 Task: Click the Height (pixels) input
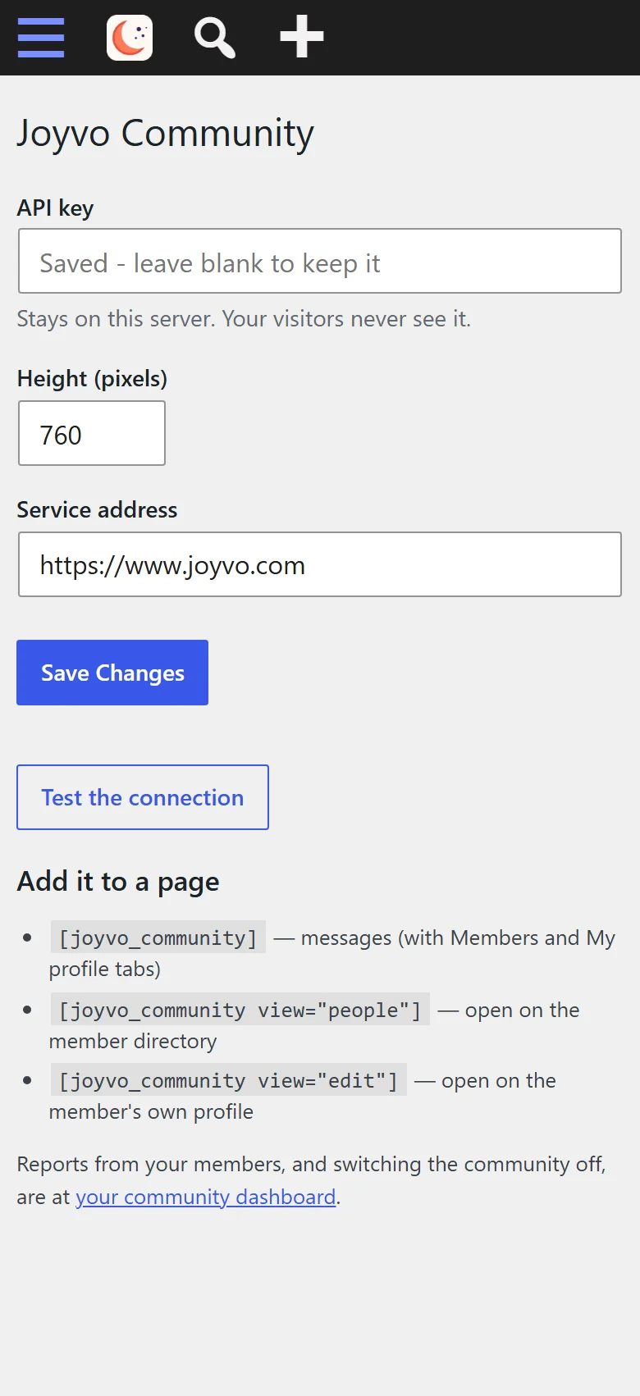click(92, 433)
